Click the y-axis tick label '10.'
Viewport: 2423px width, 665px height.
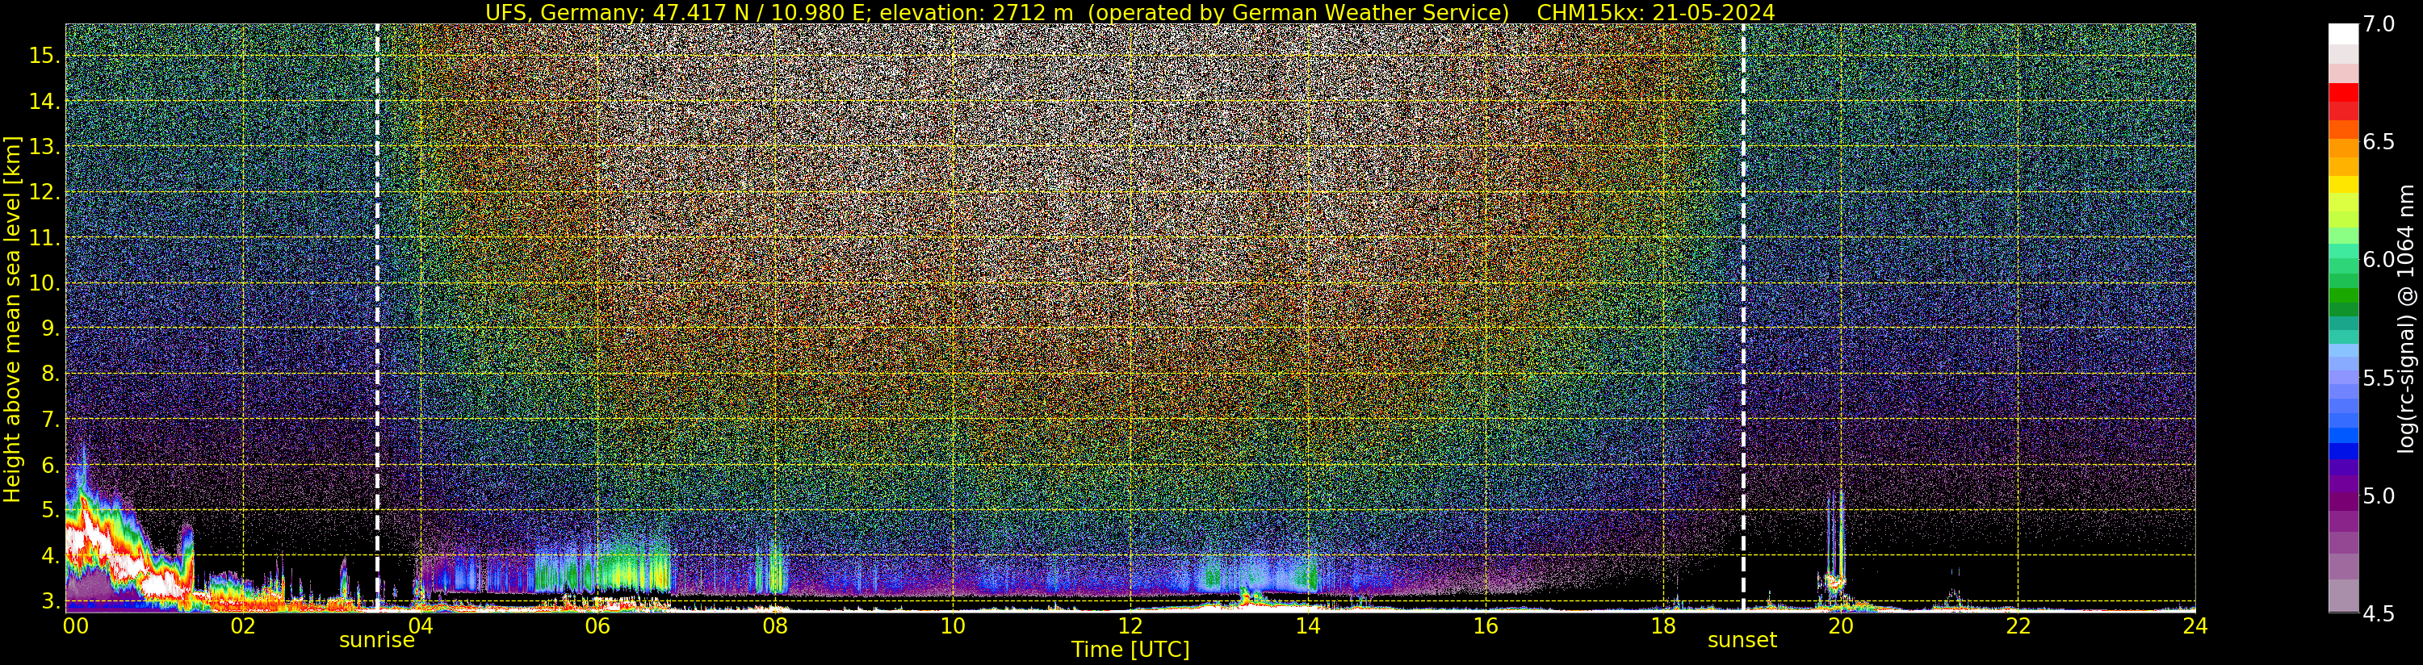click(x=44, y=283)
